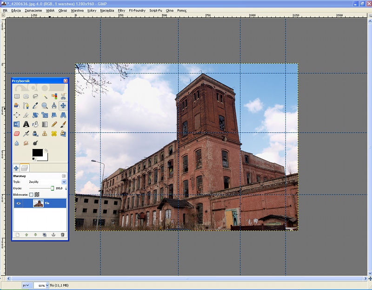Select the Pencil tool

click(x=54, y=124)
